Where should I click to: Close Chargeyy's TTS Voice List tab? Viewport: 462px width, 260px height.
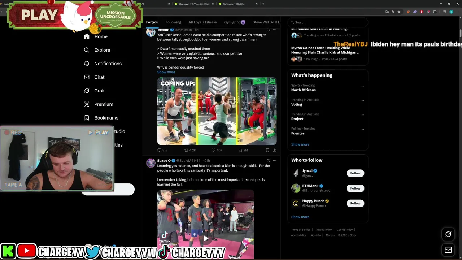[x=213, y=4]
